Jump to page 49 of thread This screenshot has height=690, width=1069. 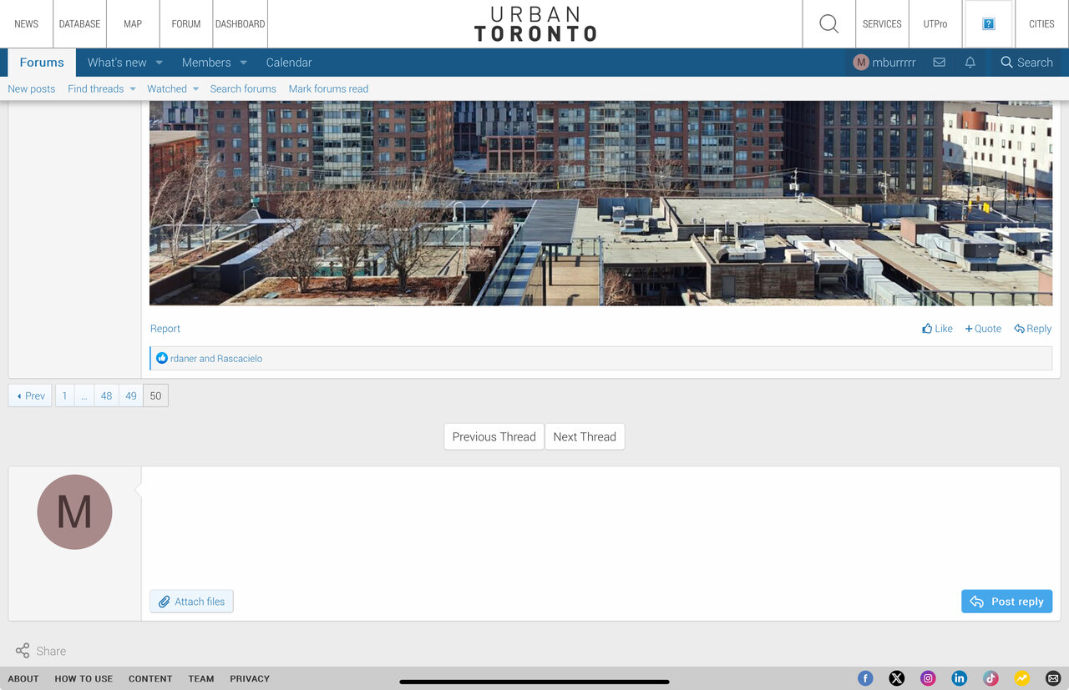pyautogui.click(x=131, y=395)
